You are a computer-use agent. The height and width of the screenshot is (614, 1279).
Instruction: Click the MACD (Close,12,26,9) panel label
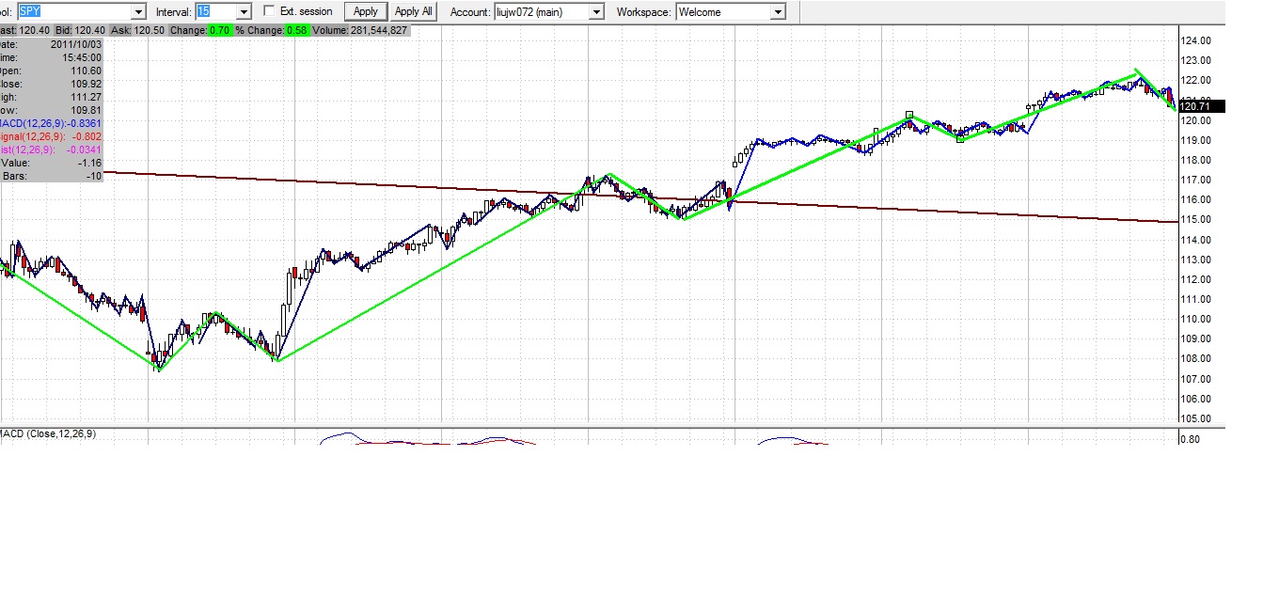click(x=48, y=433)
